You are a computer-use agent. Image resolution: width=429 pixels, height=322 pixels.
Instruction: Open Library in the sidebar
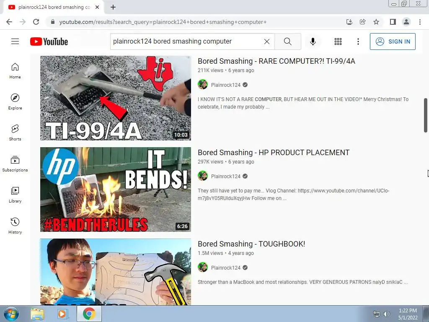15,195
